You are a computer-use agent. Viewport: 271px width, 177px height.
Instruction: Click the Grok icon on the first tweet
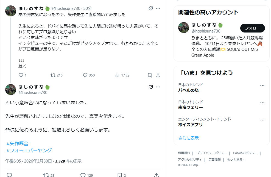click(x=150, y=8)
